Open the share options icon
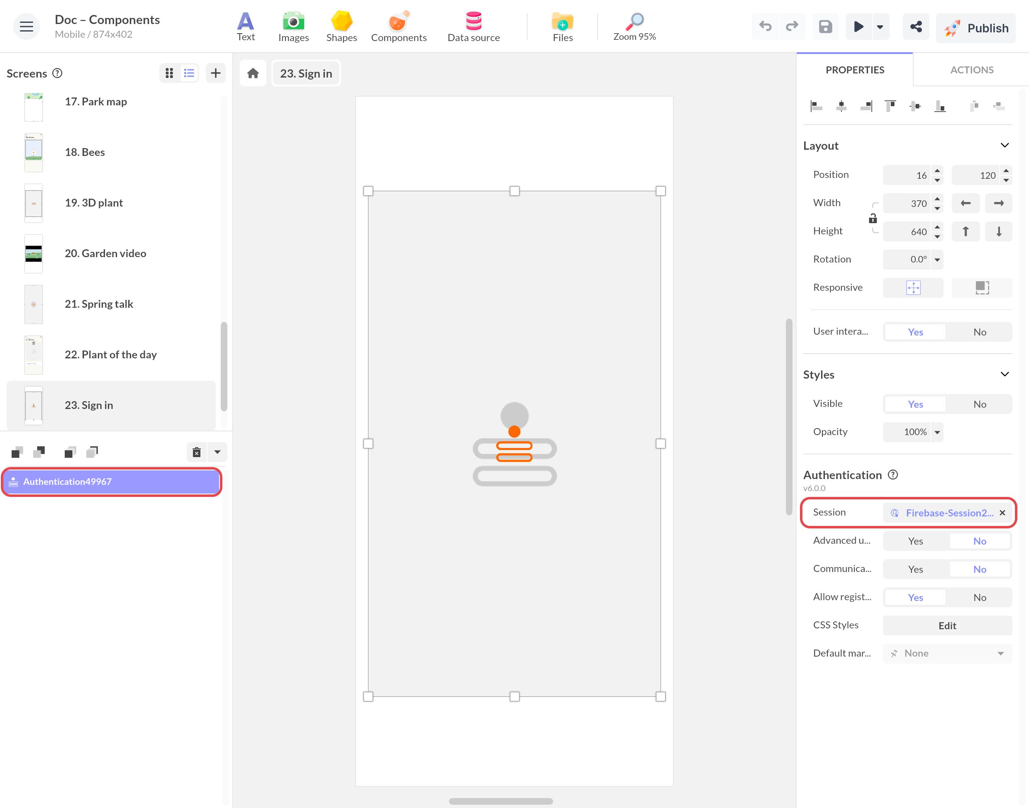 (915, 27)
